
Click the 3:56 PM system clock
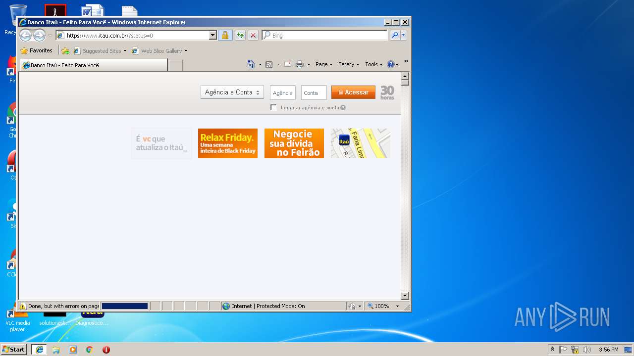[608, 350]
